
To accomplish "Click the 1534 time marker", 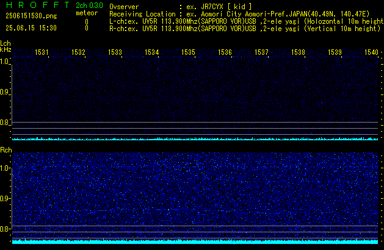I will (151, 52).
